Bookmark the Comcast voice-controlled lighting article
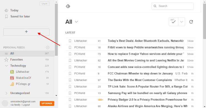206x108 pixels. 70,67
